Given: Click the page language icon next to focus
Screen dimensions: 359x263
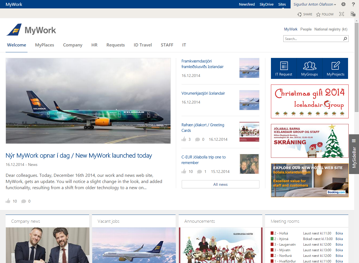Looking at the screenshot, I should tap(353, 14).
